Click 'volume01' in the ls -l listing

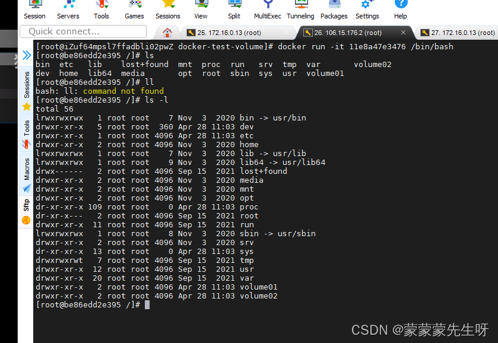click(x=259, y=287)
